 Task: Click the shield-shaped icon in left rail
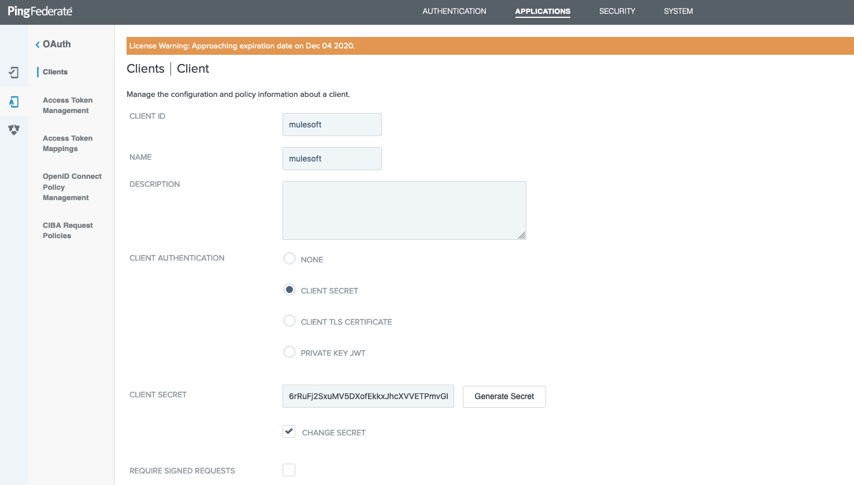click(14, 130)
